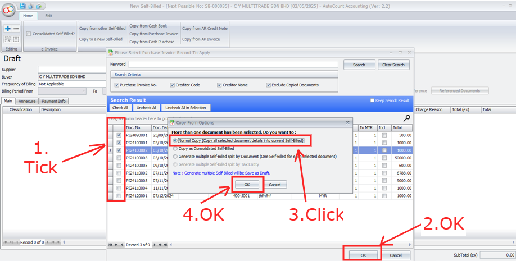
Task: Toggle the Consolidated Self-Billed checkbox
Action: (x=29, y=34)
